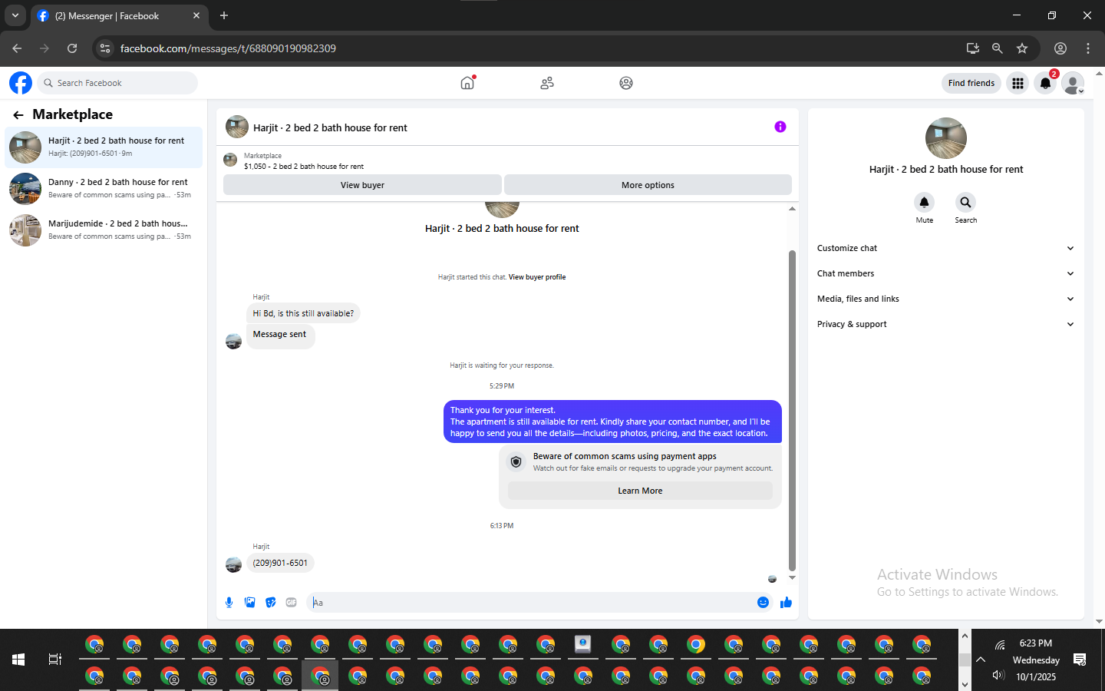Screen dimensions: 1105x691
Task: Search in conversation using magnifier icon
Action: 965,202
